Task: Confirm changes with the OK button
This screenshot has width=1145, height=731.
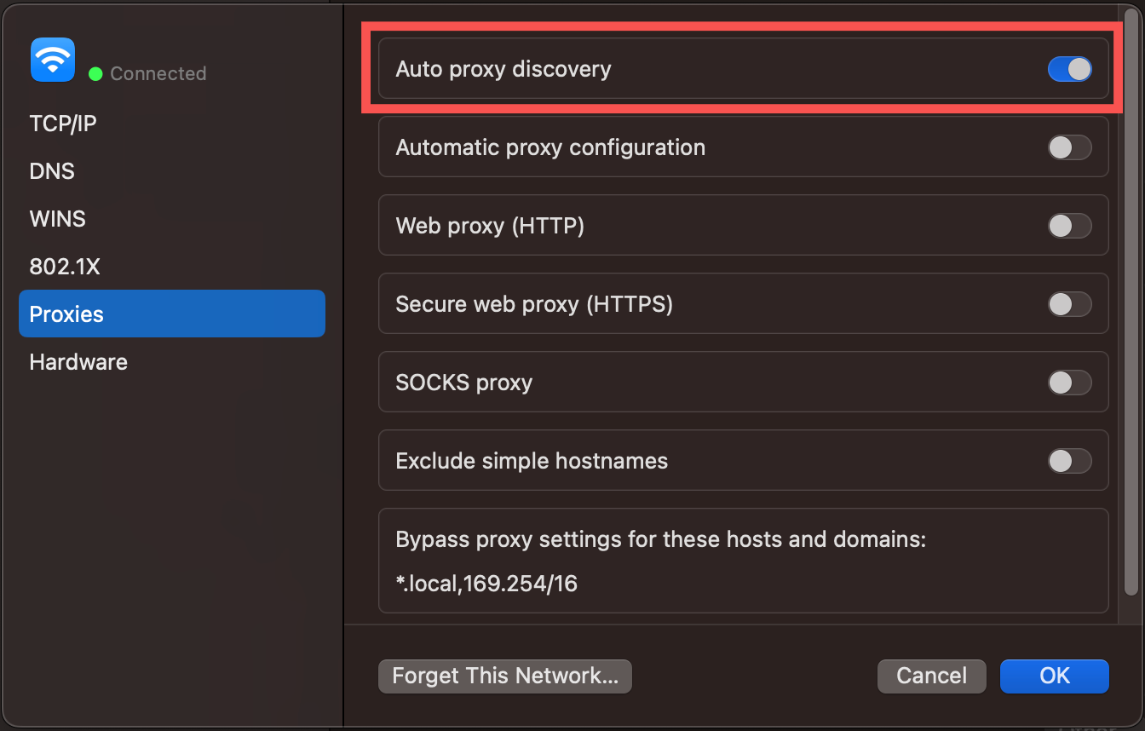Action: tap(1055, 676)
